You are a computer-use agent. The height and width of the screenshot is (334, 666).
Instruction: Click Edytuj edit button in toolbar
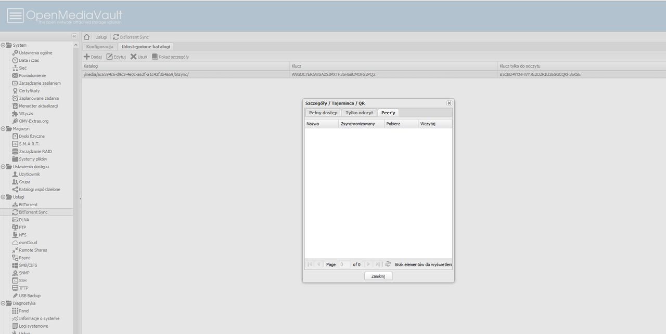coord(116,57)
